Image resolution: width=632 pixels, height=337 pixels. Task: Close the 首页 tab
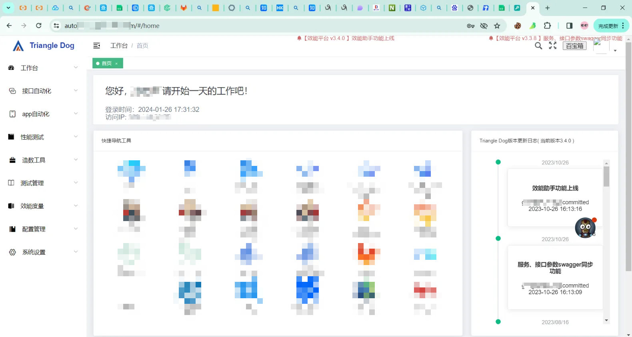click(116, 64)
